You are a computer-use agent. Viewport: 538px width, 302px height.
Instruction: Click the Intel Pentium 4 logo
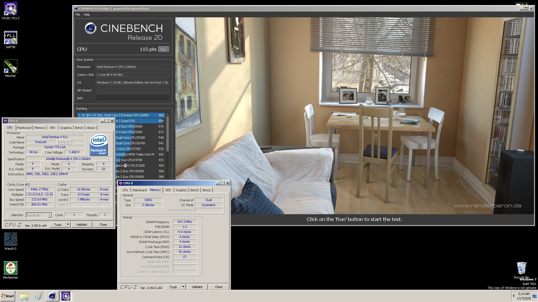tap(99, 145)
